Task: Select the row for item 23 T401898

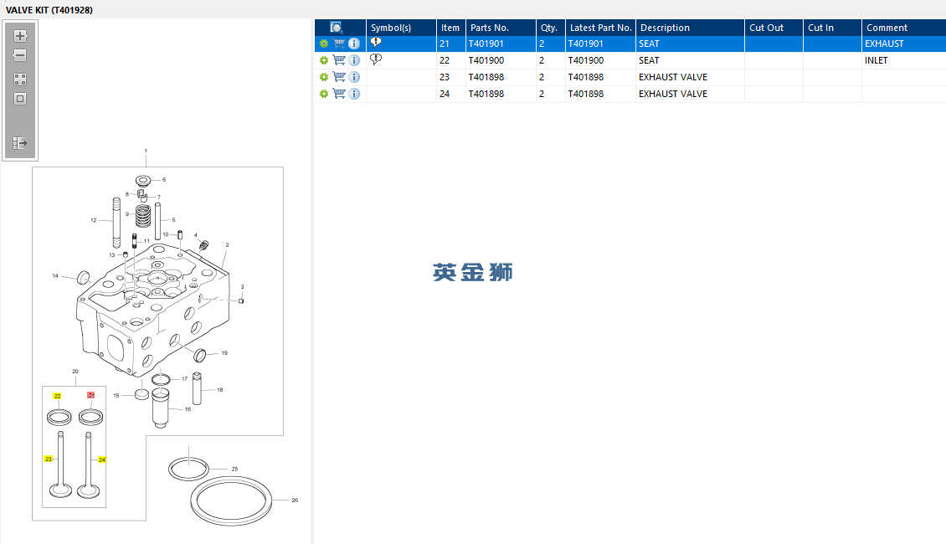Action: pos(630,77)
